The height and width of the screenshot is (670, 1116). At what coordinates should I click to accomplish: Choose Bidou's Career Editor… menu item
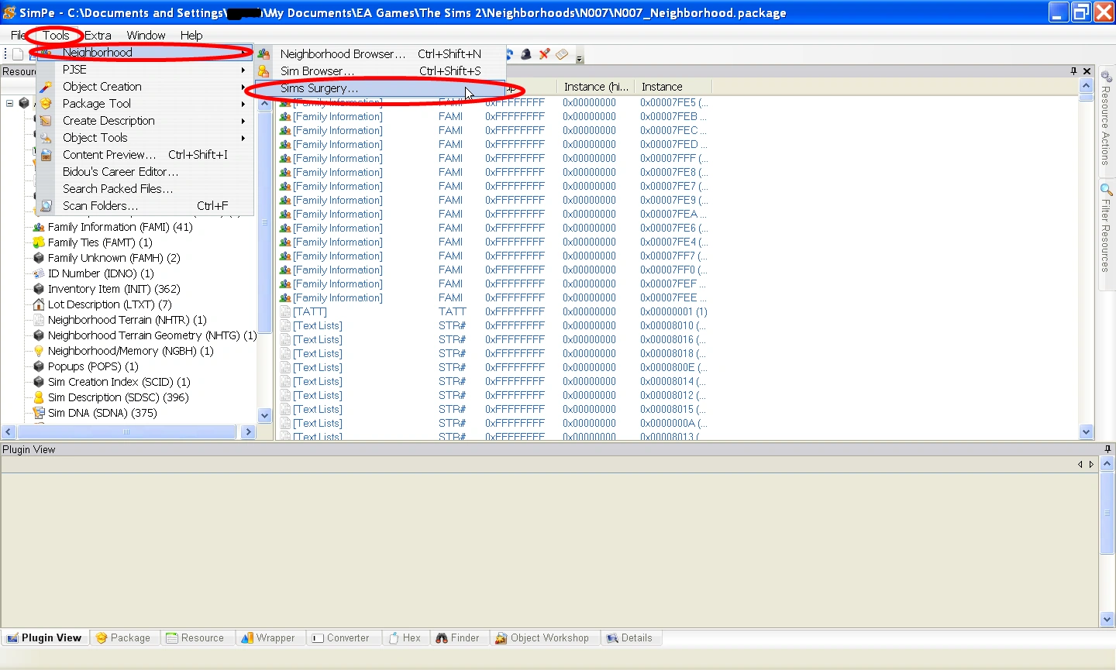pos(145,172)
